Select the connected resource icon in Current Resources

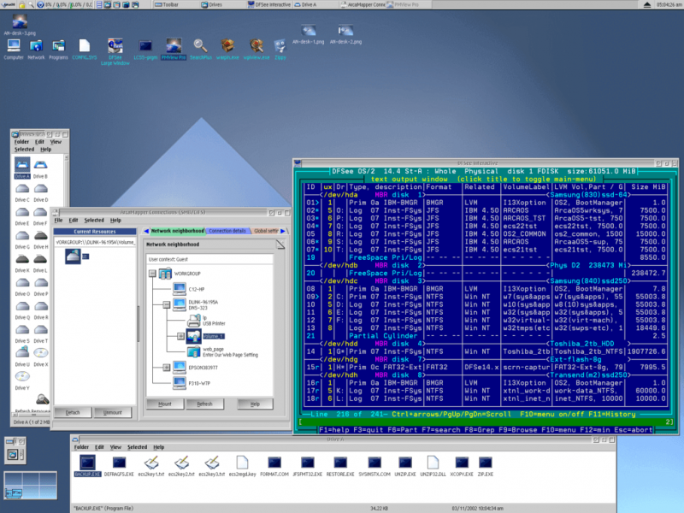(74, 256)
